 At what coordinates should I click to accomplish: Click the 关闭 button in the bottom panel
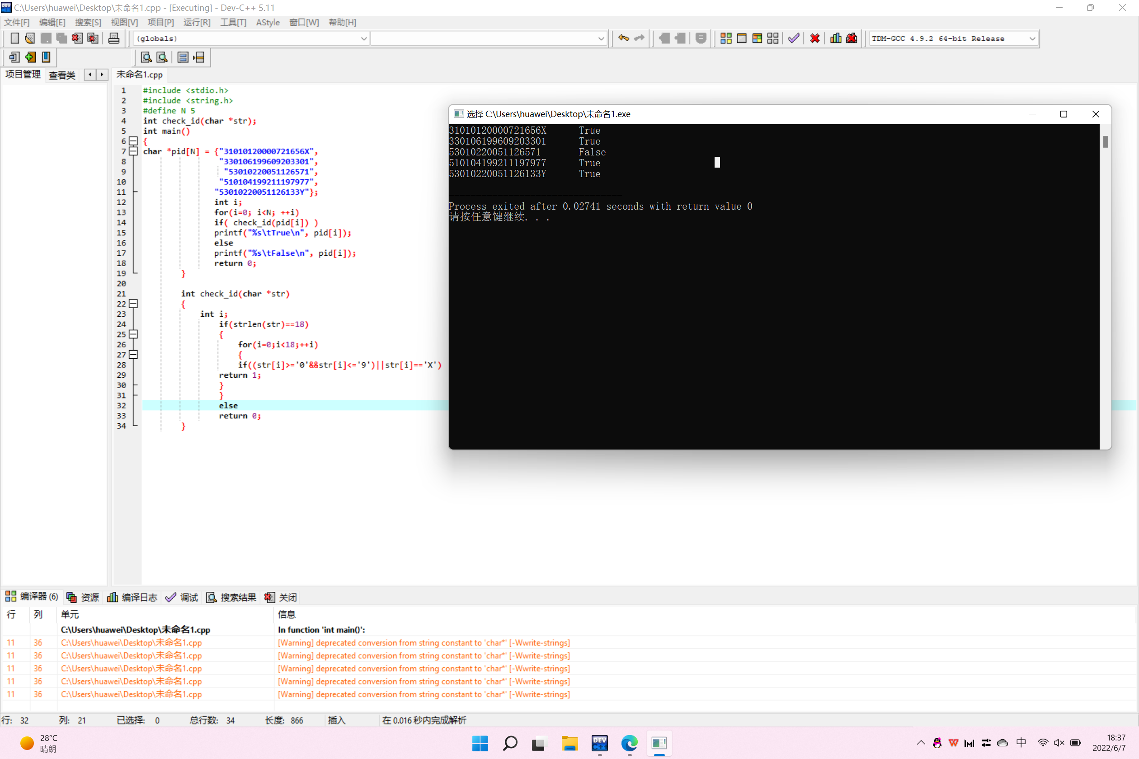click(281, 597)
